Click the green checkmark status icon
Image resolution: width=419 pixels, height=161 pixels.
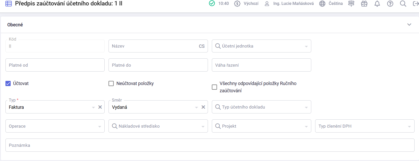pos(212,3)
